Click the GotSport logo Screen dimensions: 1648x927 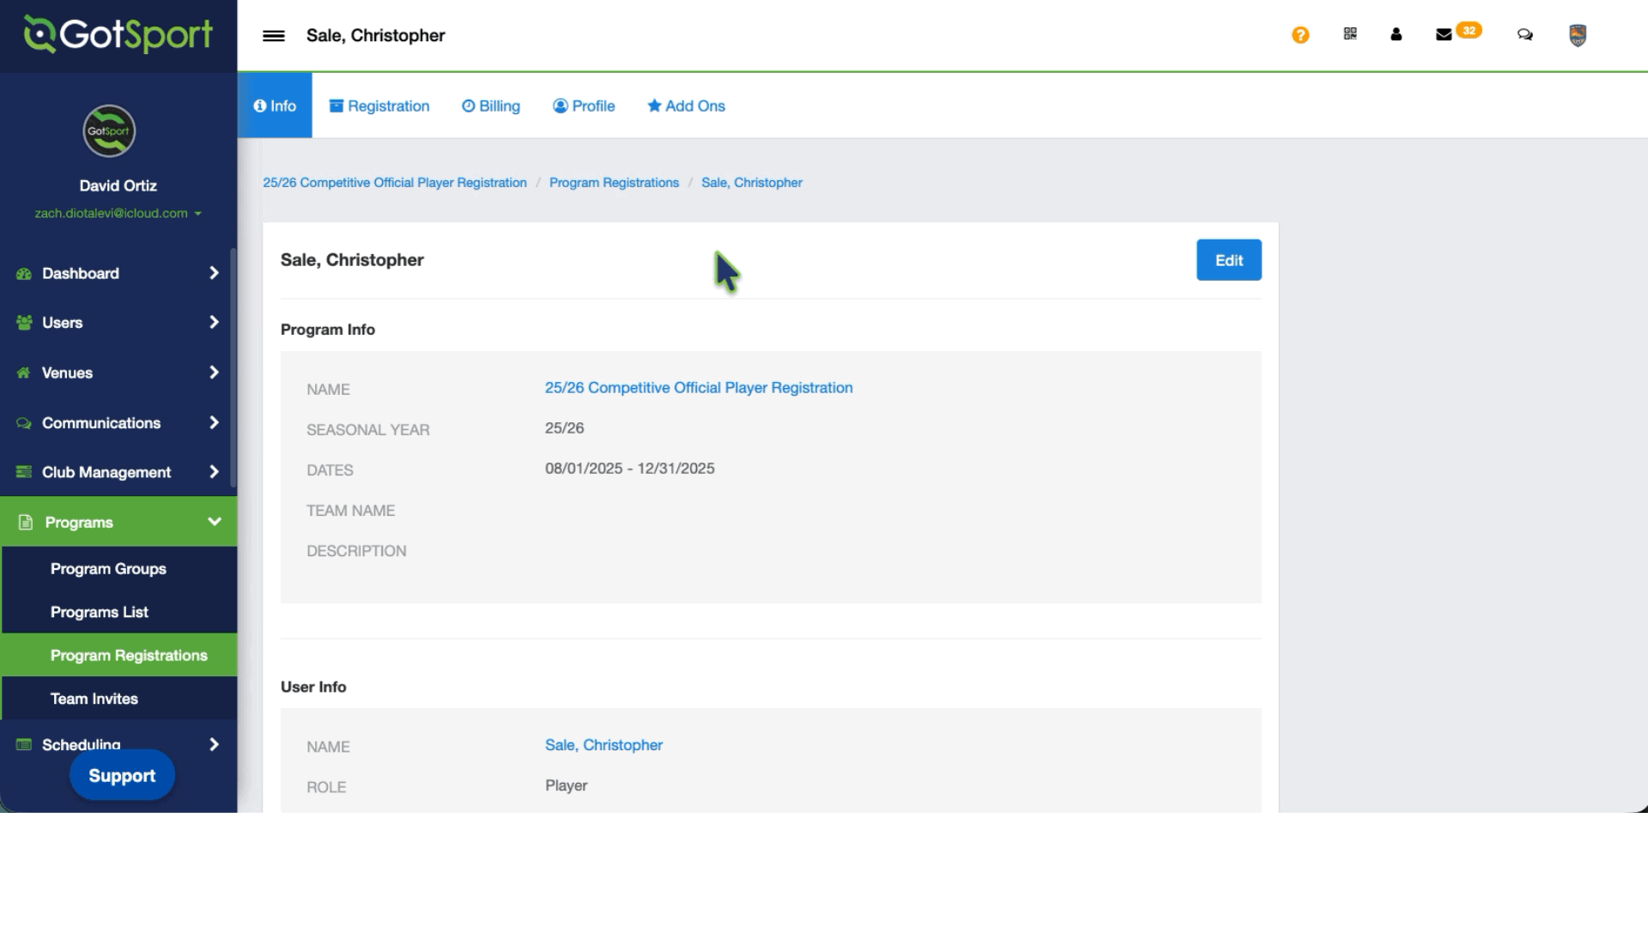pos(118,35)
